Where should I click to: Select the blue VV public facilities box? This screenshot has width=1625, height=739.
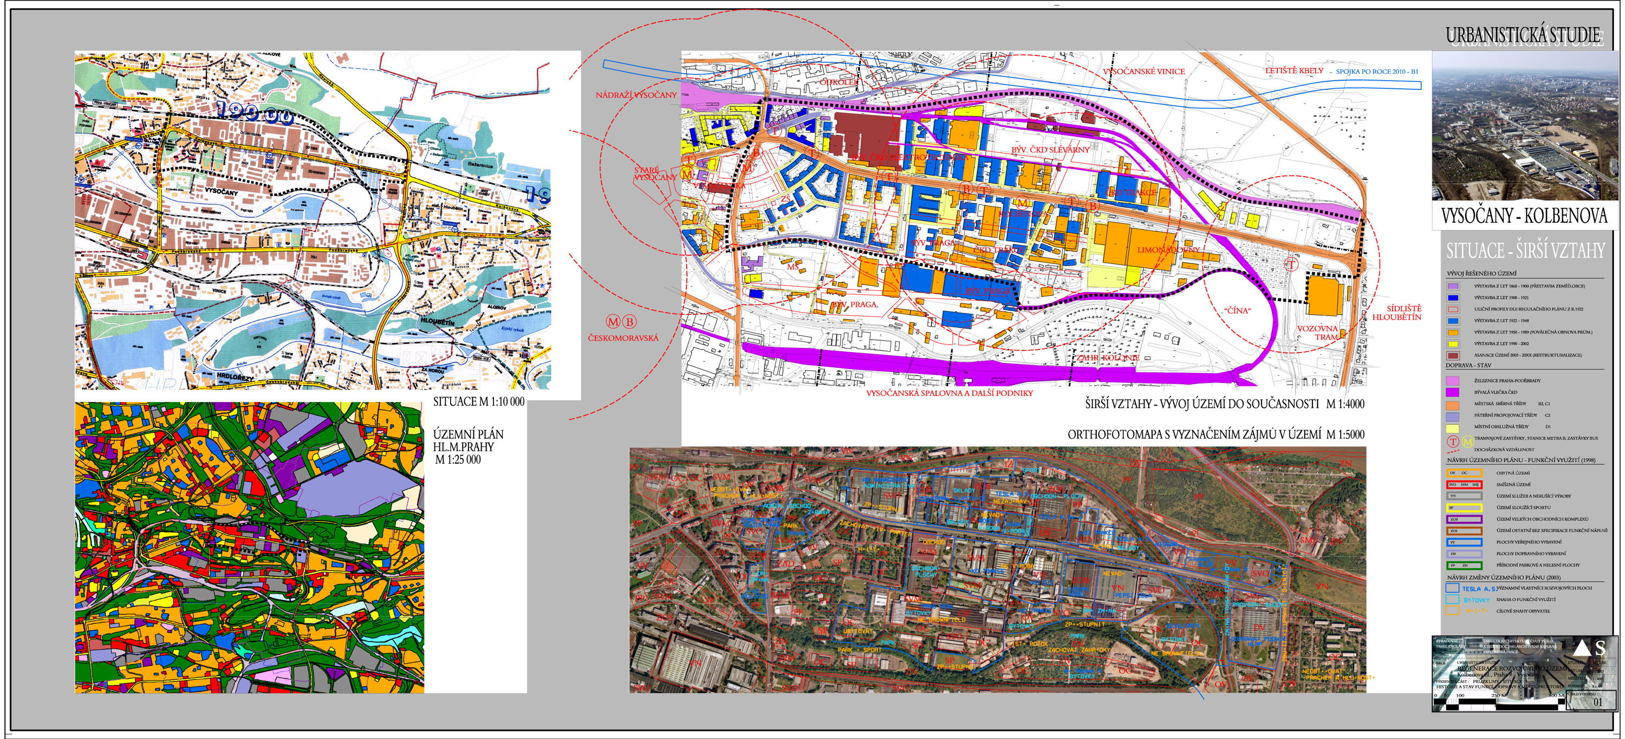tap(1464, 542)
